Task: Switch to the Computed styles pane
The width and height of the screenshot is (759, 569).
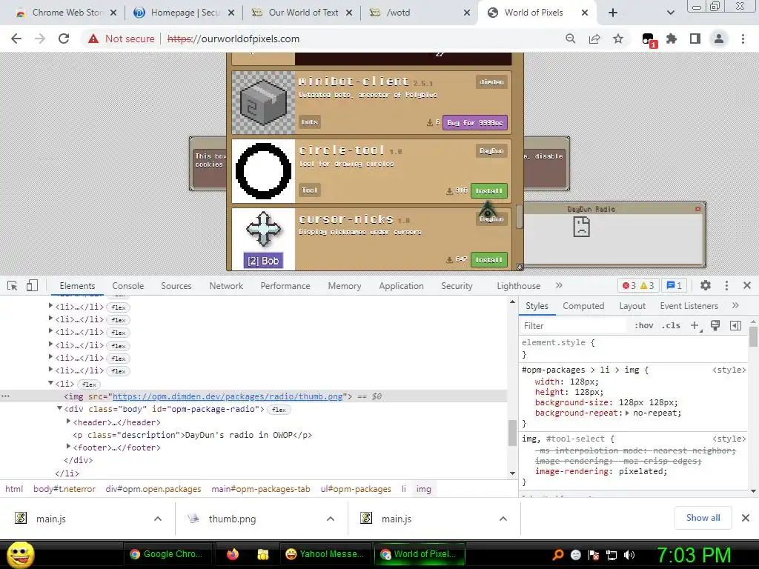Action: (583, 306)
